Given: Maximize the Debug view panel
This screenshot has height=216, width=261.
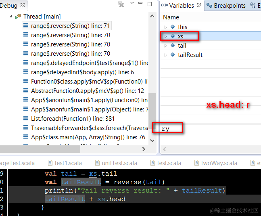Looking at the screenshot, I should [150, 4].
